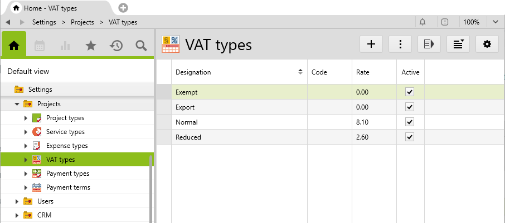Toggle Active checkbox for Normal
Viewport: 505px width, 223px height.
410,122
